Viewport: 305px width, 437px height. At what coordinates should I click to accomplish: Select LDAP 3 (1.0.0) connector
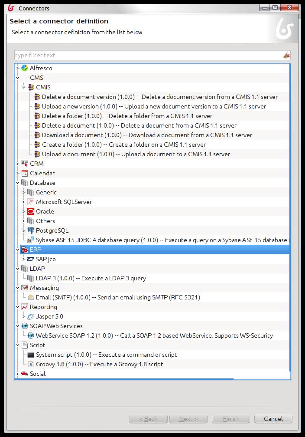91,278
